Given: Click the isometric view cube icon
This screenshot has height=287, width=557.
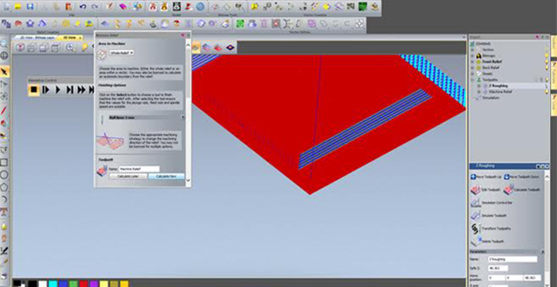Looking at the screenshot, I should point(20,47).
